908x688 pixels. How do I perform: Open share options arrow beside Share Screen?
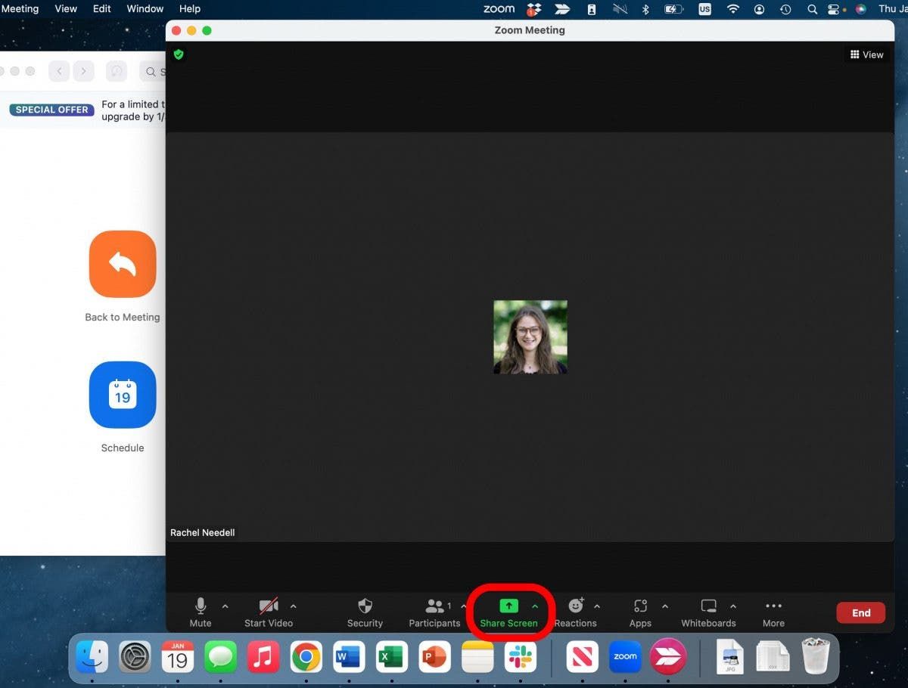pos(535,606)
